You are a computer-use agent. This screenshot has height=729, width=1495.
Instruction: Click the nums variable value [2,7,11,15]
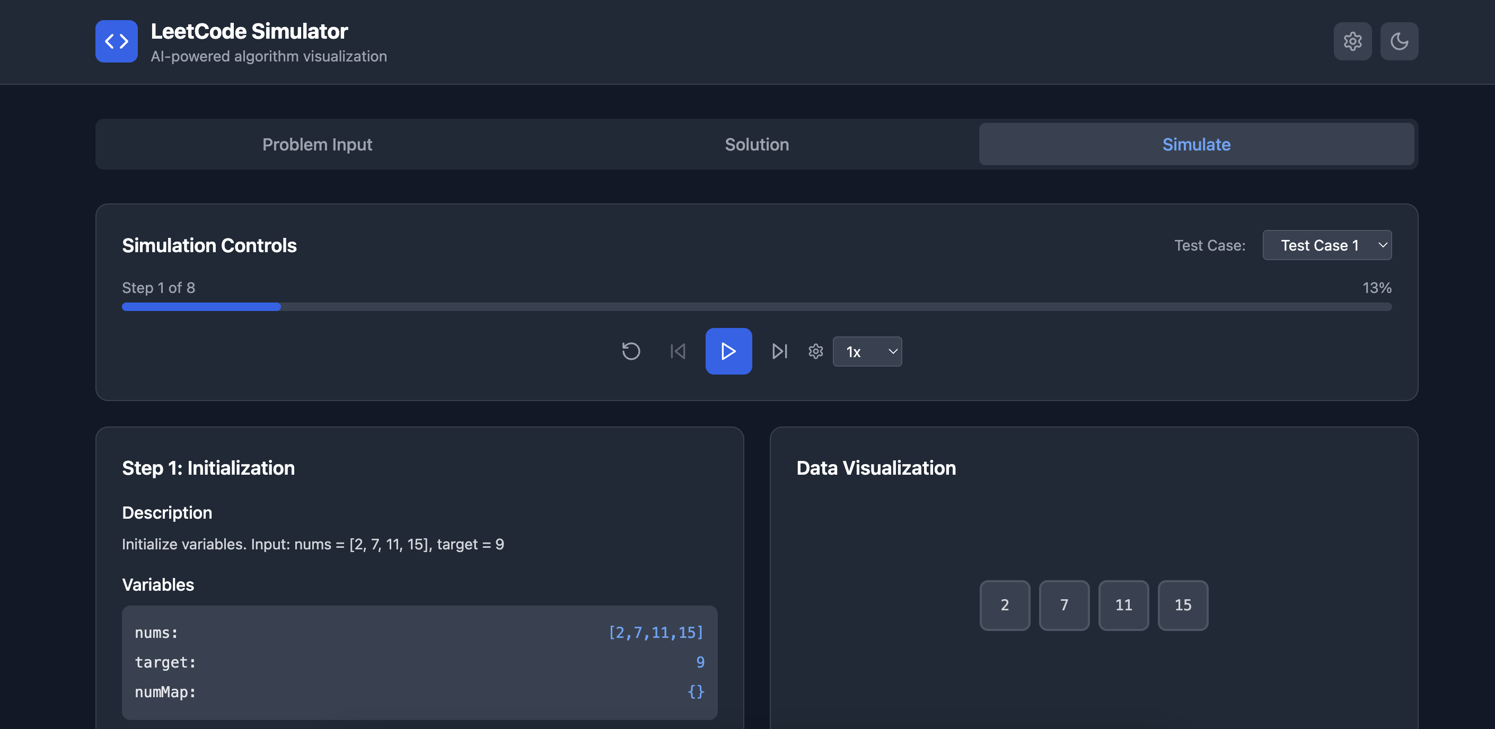[656, 632]
